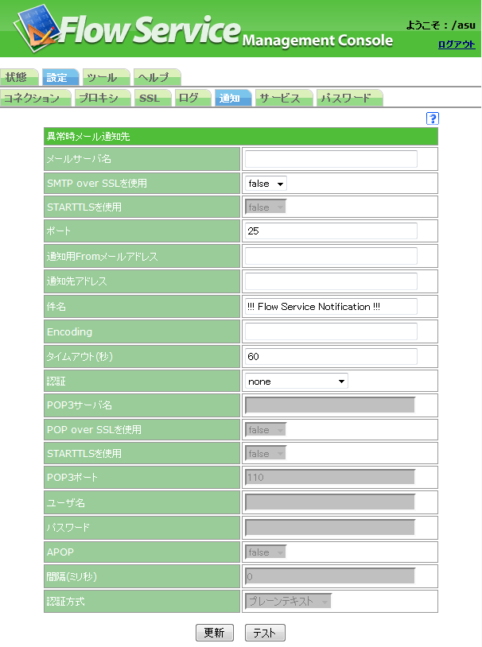Viewport: 482px width, 647px height.
Task: Select the パスワード sub-tab
Action: point(346,99)
